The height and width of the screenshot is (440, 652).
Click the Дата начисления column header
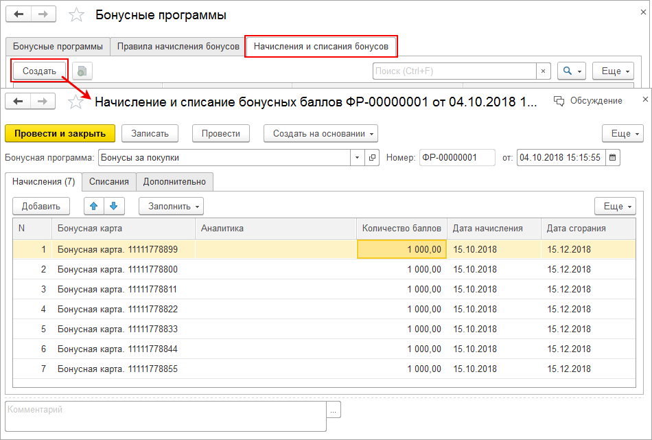coord(494,229)
